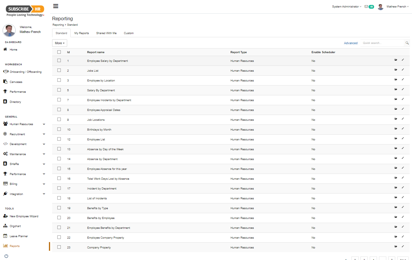Open folder icon for Employee Salary by Department
This screenshot has height=260, width=412.
tap(395, 60)
